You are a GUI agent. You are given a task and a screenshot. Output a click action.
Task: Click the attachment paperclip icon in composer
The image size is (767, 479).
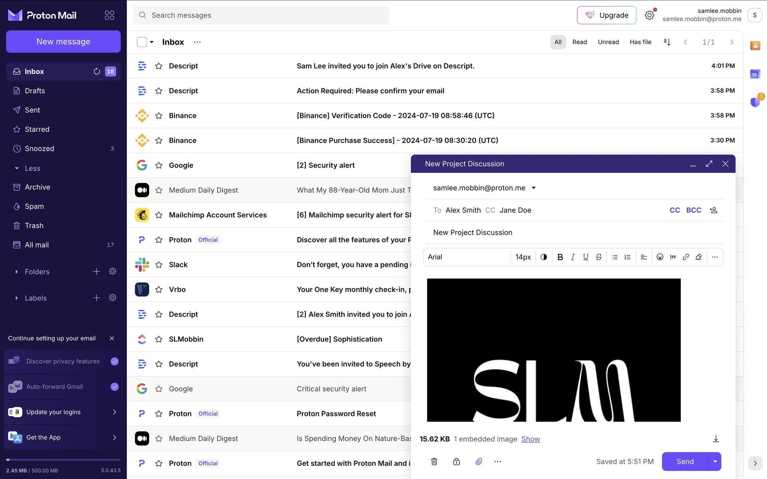tap(479, 461)
